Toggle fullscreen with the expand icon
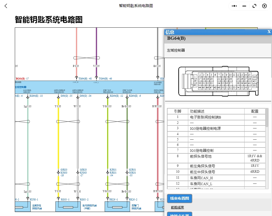Image resolution: width=272 pixels, height=216 pixels. 254,6
